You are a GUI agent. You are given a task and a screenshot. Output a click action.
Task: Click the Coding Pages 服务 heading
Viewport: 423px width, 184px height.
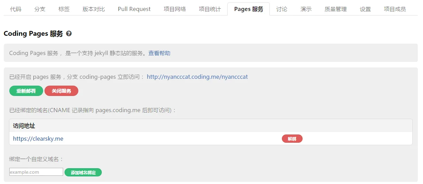point(33,34)
